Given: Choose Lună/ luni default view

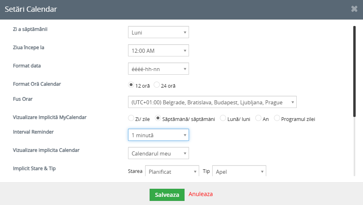Looking at the screenshot, I should click(x=223, y=118).
